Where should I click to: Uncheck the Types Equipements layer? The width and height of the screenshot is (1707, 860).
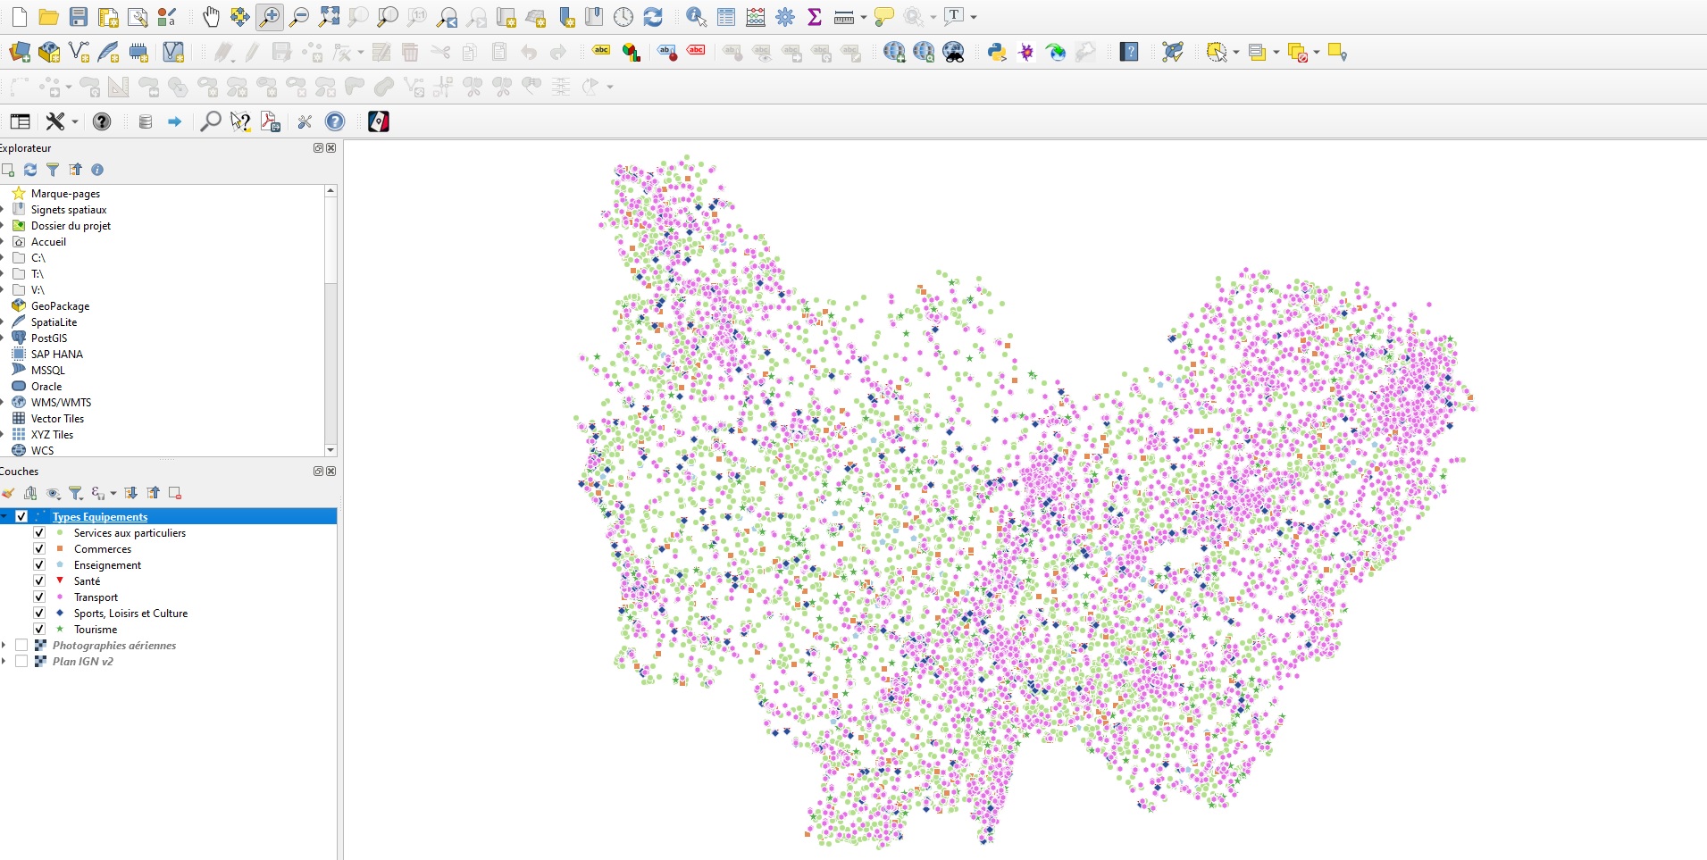[x=21, y=516]
